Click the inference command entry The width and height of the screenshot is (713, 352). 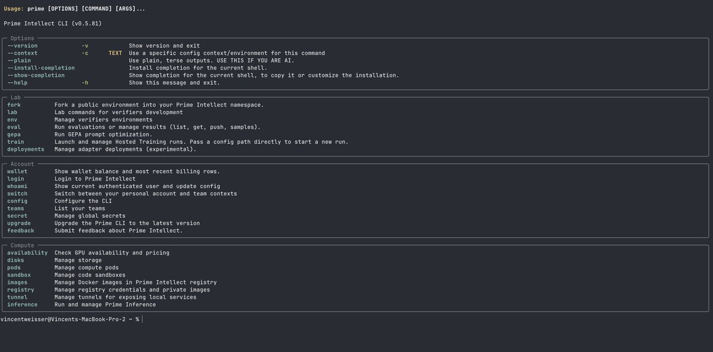pyautogui.click(x=22, y=305)
